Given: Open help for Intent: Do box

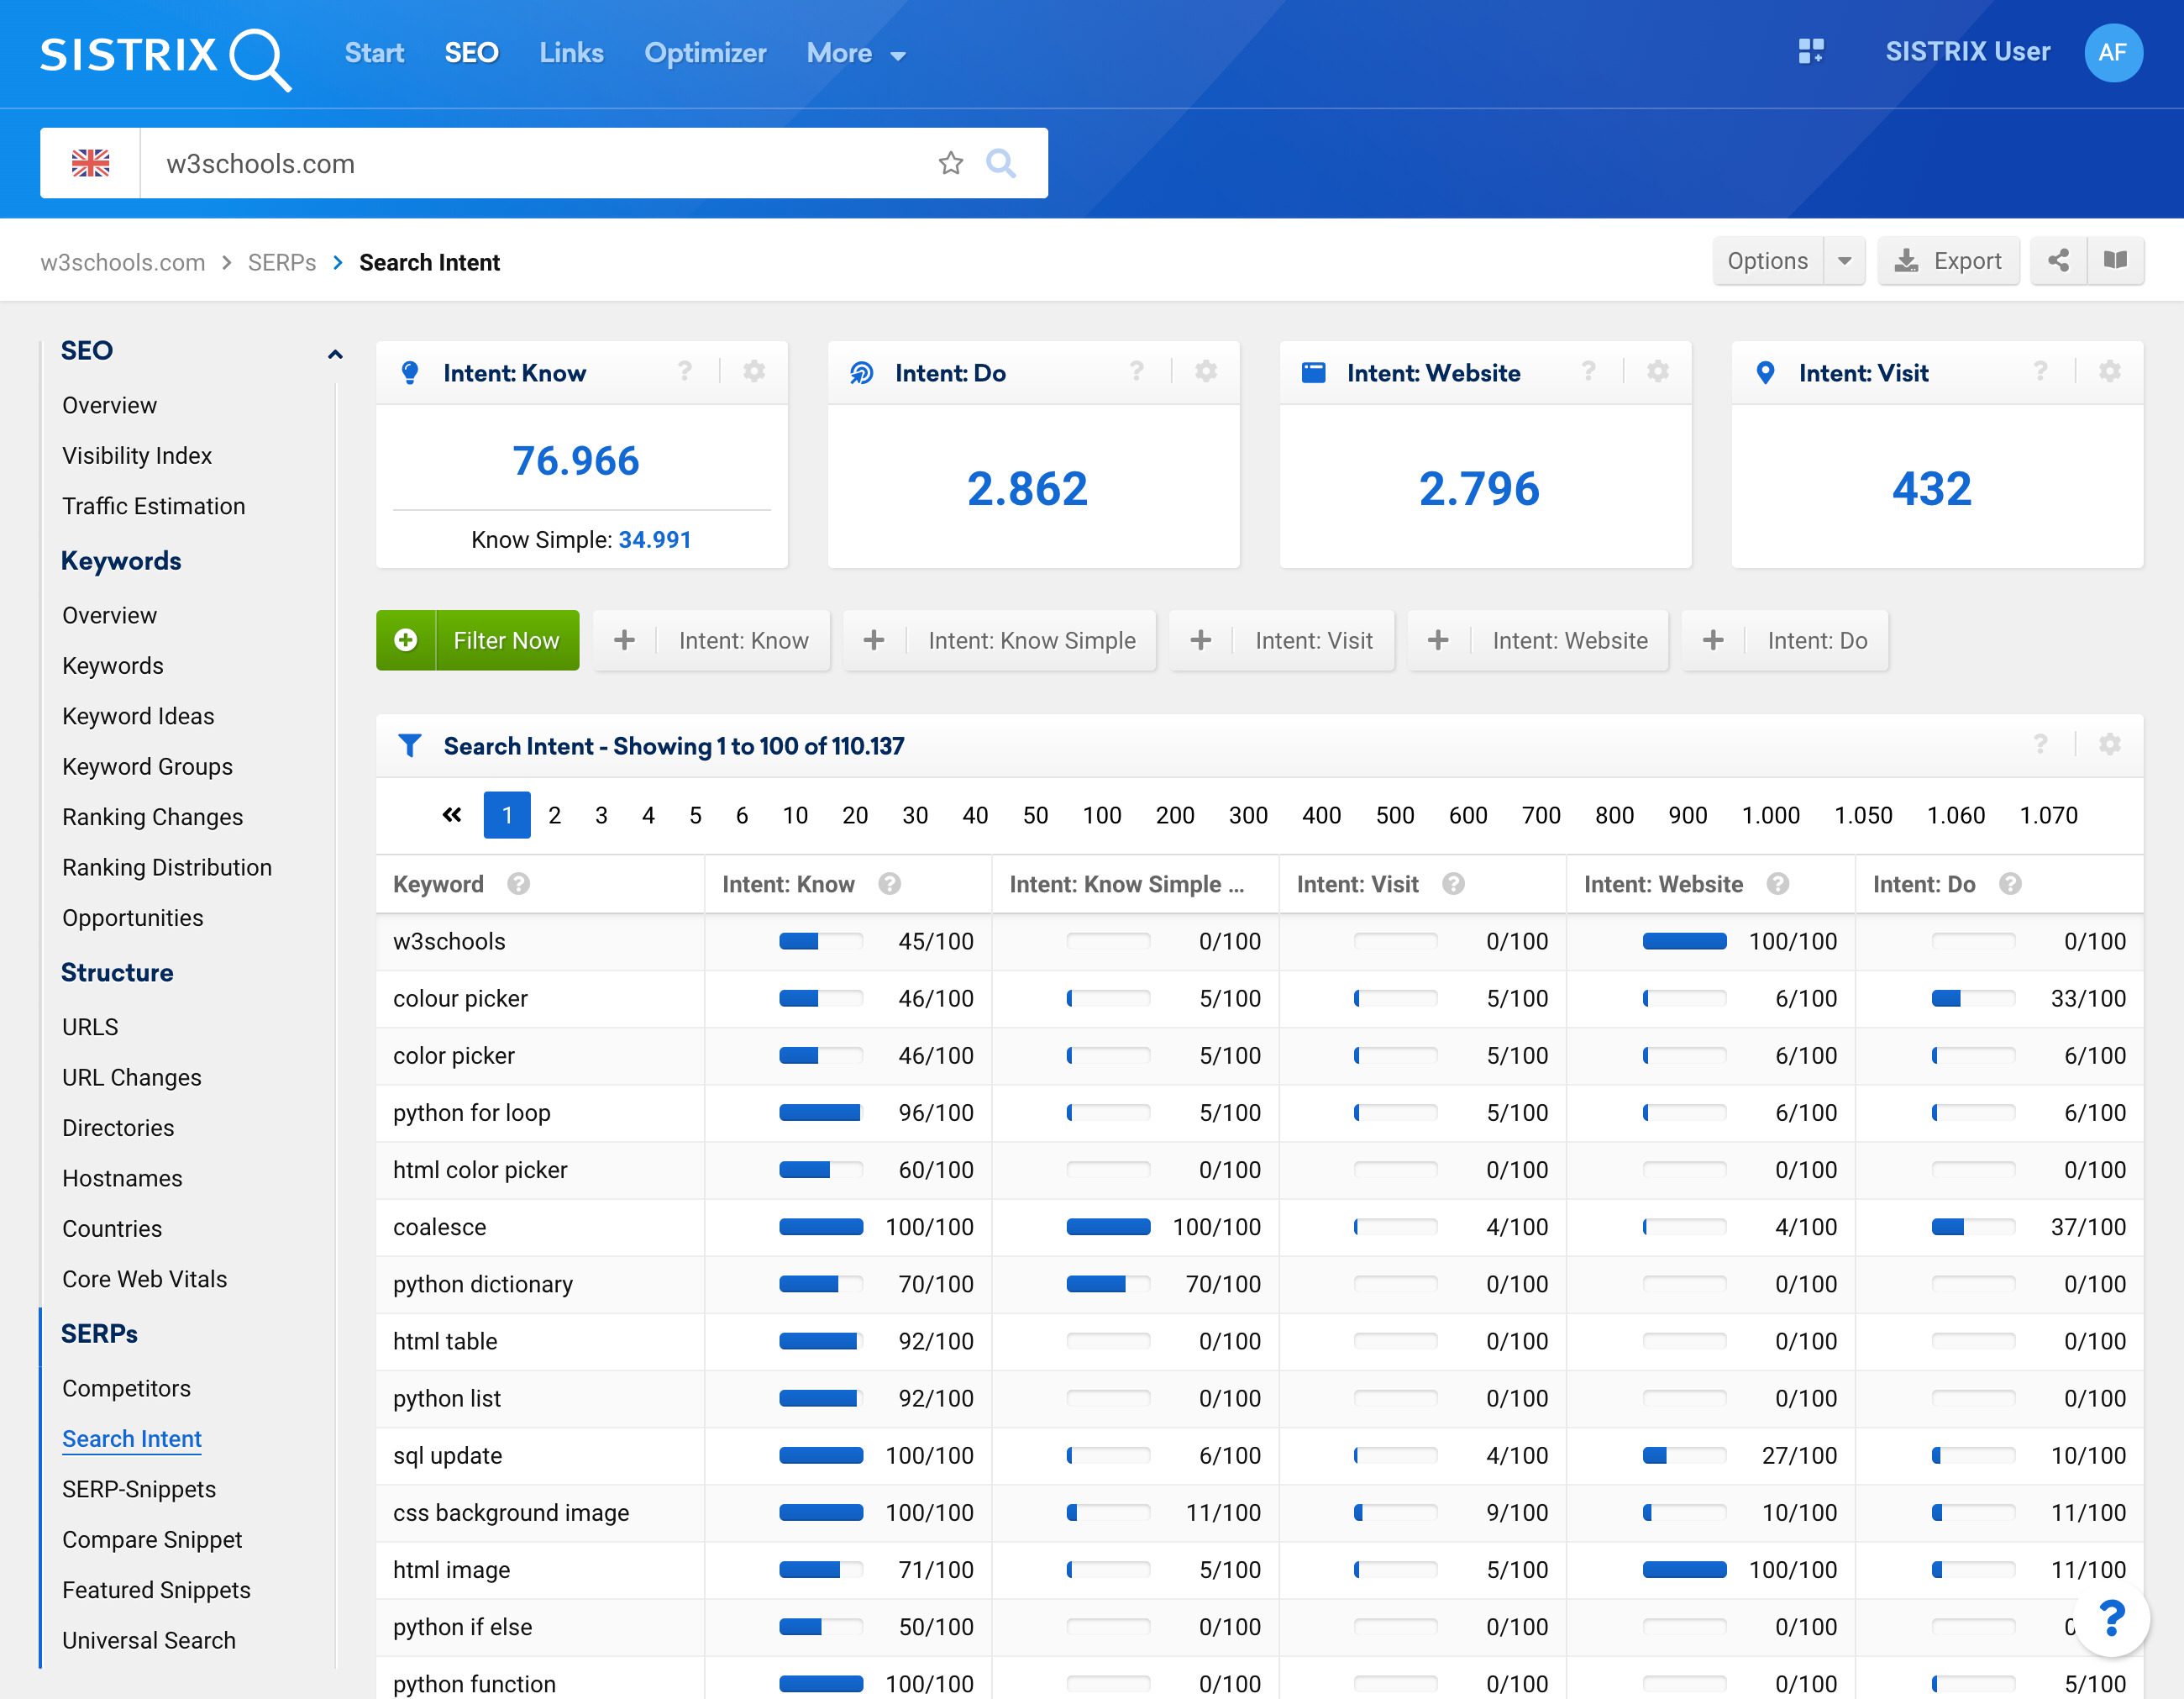Looking at the screenshot, I should click(x=1137, y=372).
